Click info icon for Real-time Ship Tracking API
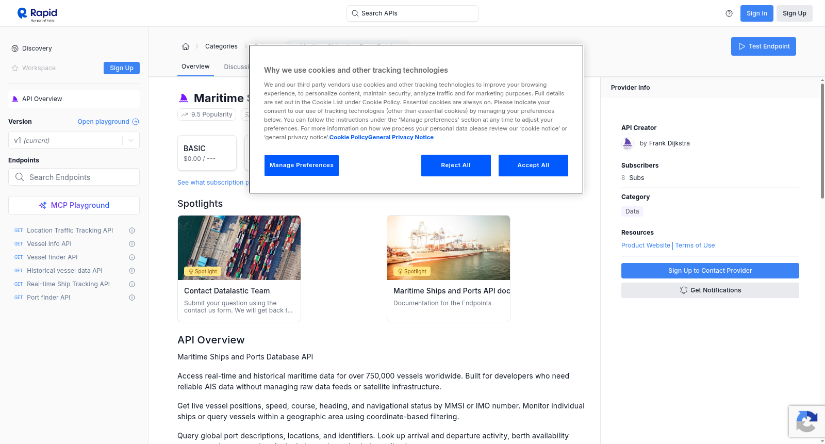Viewport: 825px width, 444px height. [132, 284]
